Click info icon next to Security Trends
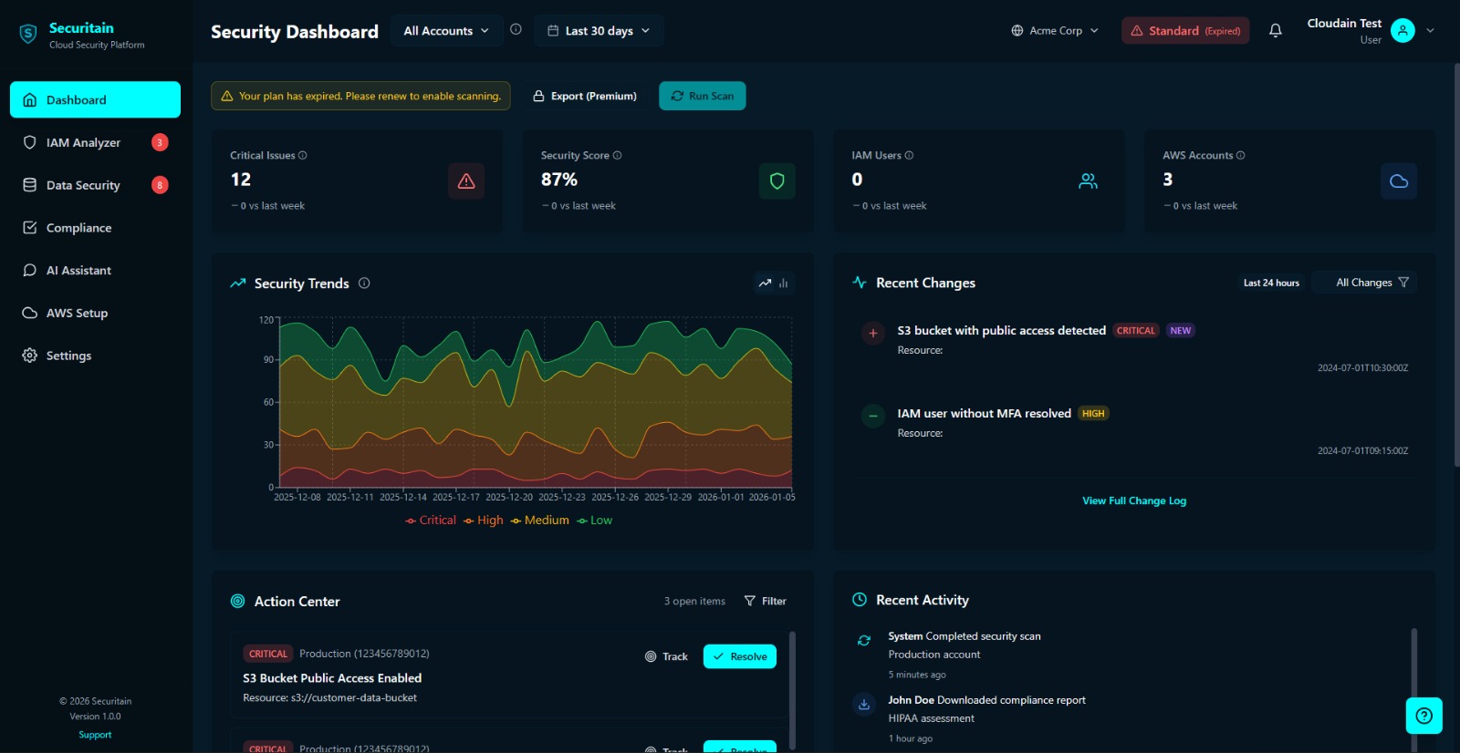This screenshot has width=1460, height=753. pyautogui.click(x=364, y=283)
